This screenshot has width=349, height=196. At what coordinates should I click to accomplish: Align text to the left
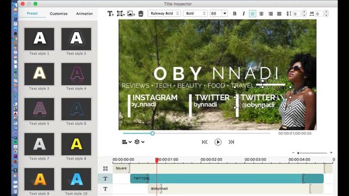coord(252,14)
